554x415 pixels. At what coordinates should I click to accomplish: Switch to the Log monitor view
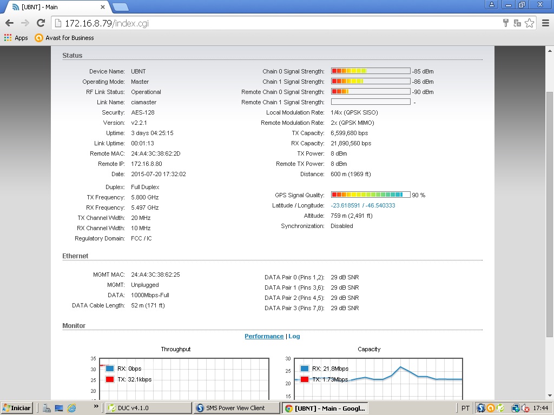(x=294, y=336)
